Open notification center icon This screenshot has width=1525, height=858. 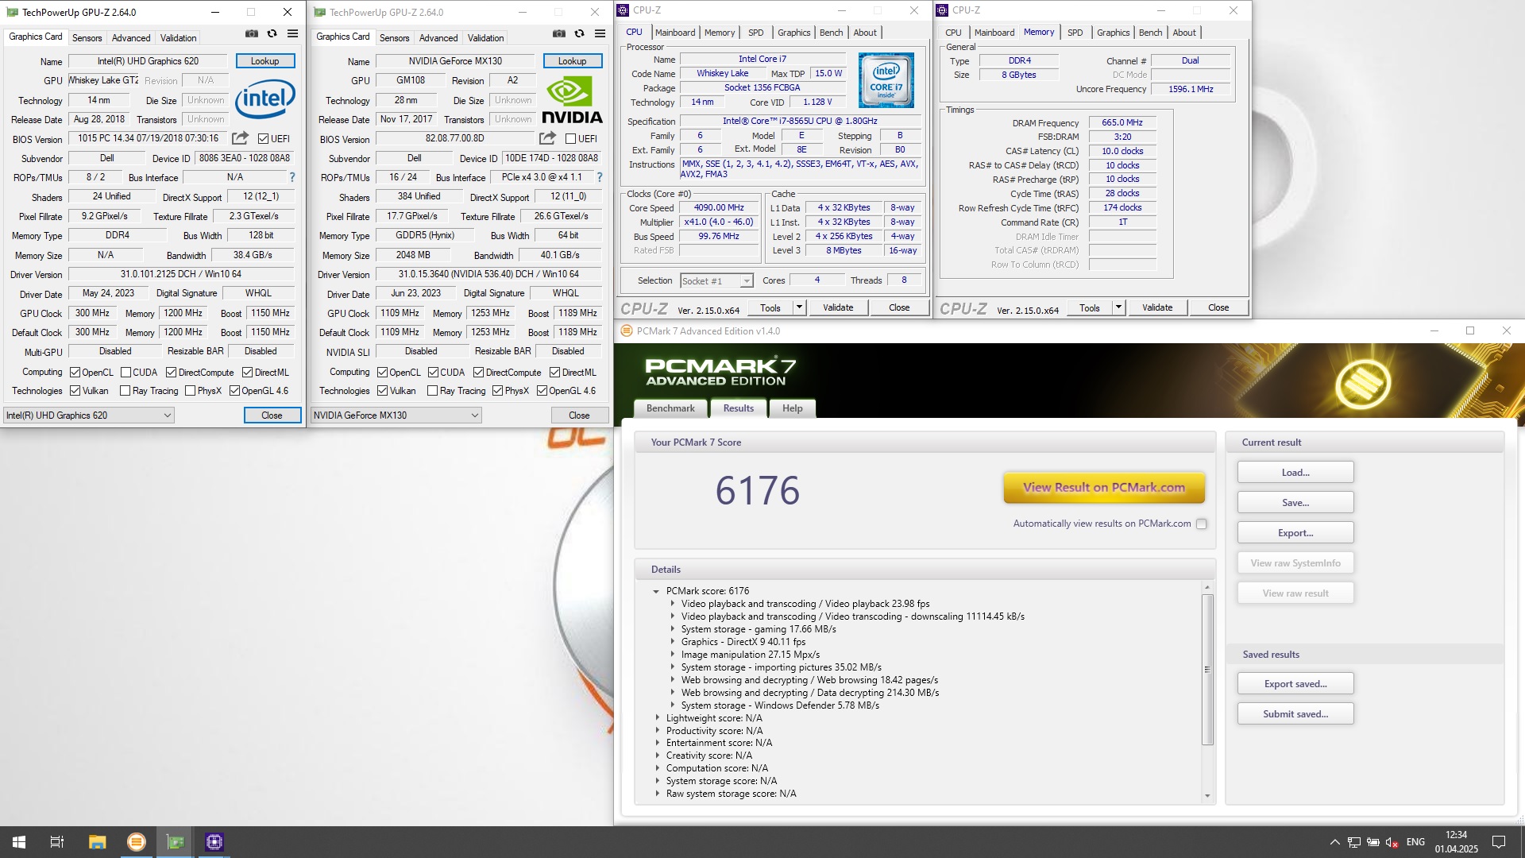click(1499, 842)
